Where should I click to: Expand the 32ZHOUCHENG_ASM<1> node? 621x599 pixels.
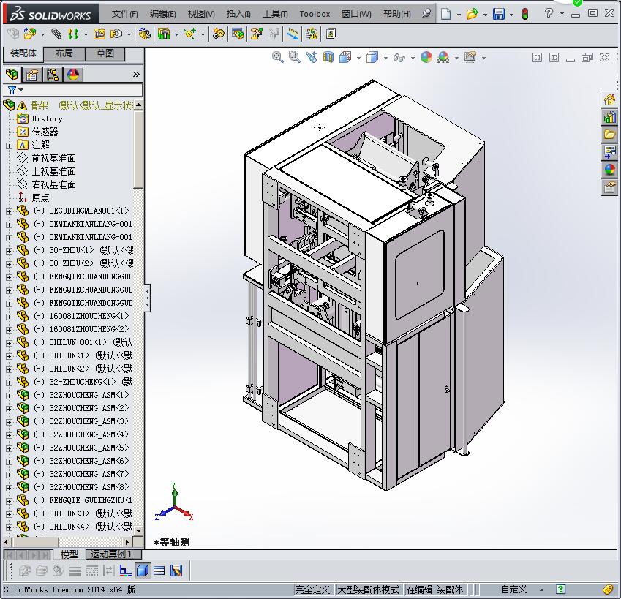9,396
